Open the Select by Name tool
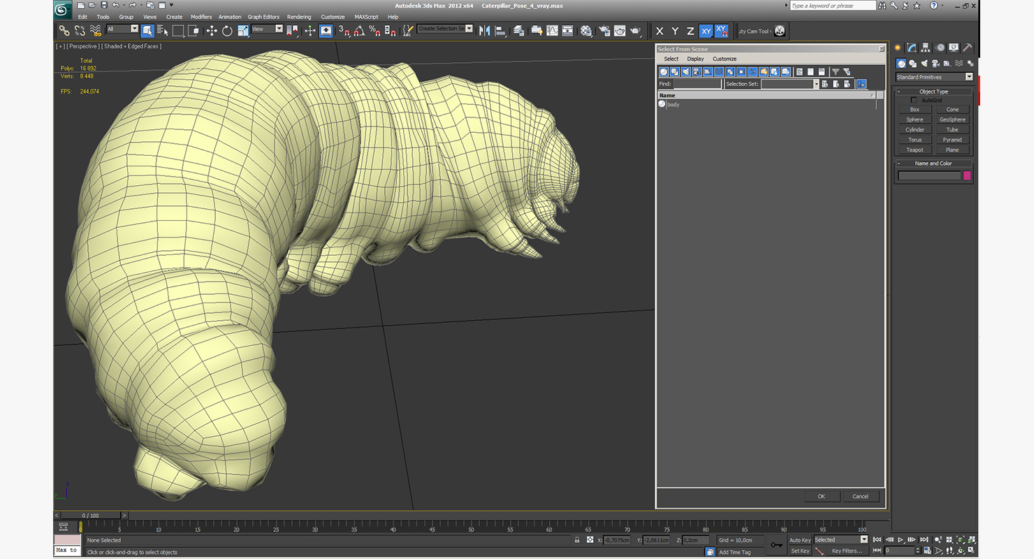Viewport: 1034px width, 559px height. point(163,31)
